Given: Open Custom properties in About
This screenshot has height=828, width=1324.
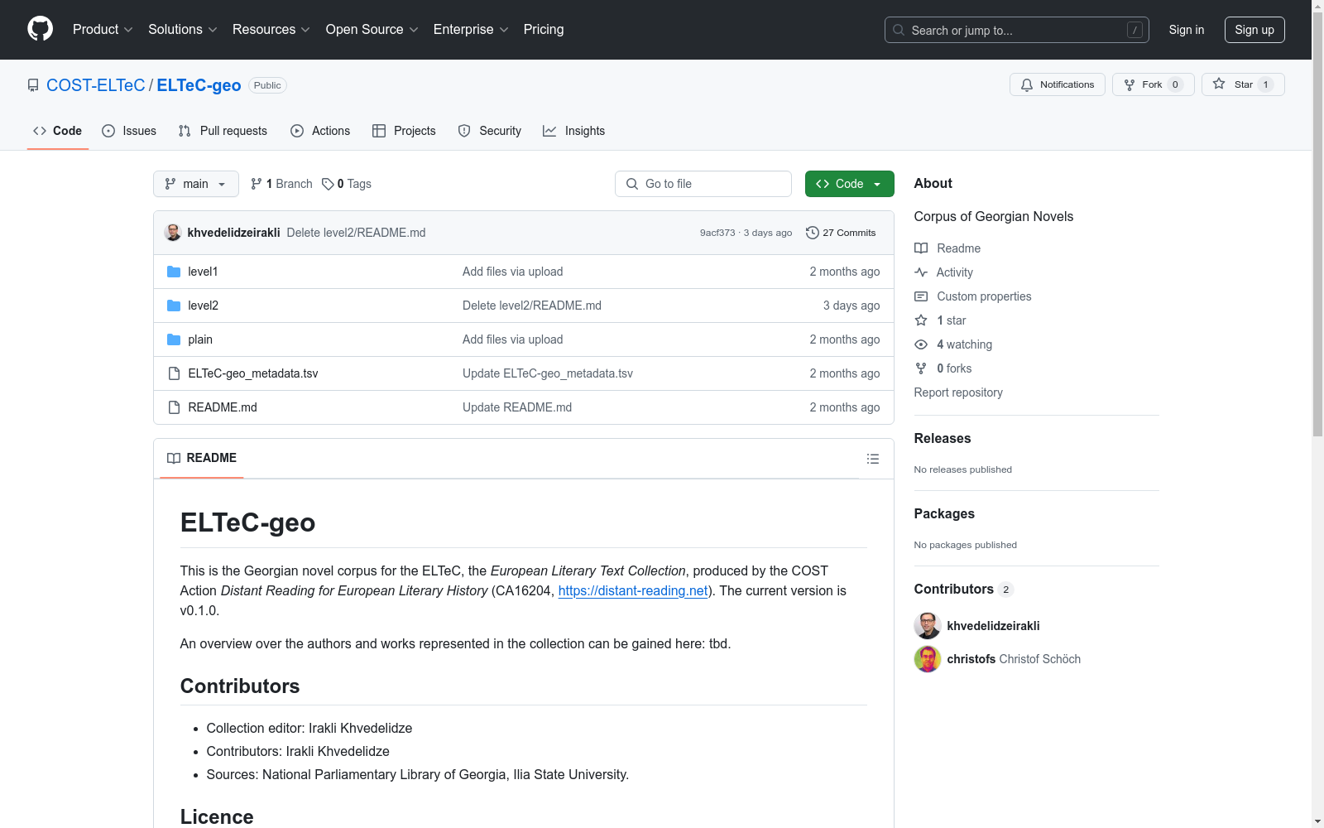Looking at the screenshot, I should click(x=973, y=296).
